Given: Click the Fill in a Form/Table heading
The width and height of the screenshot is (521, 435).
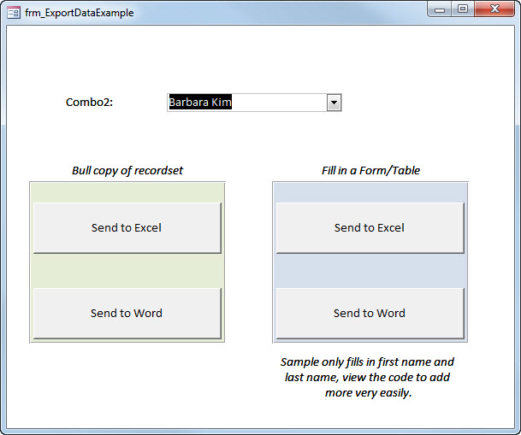Looking at the screenshot, I should pyautogui.click(x=370, y=171).
